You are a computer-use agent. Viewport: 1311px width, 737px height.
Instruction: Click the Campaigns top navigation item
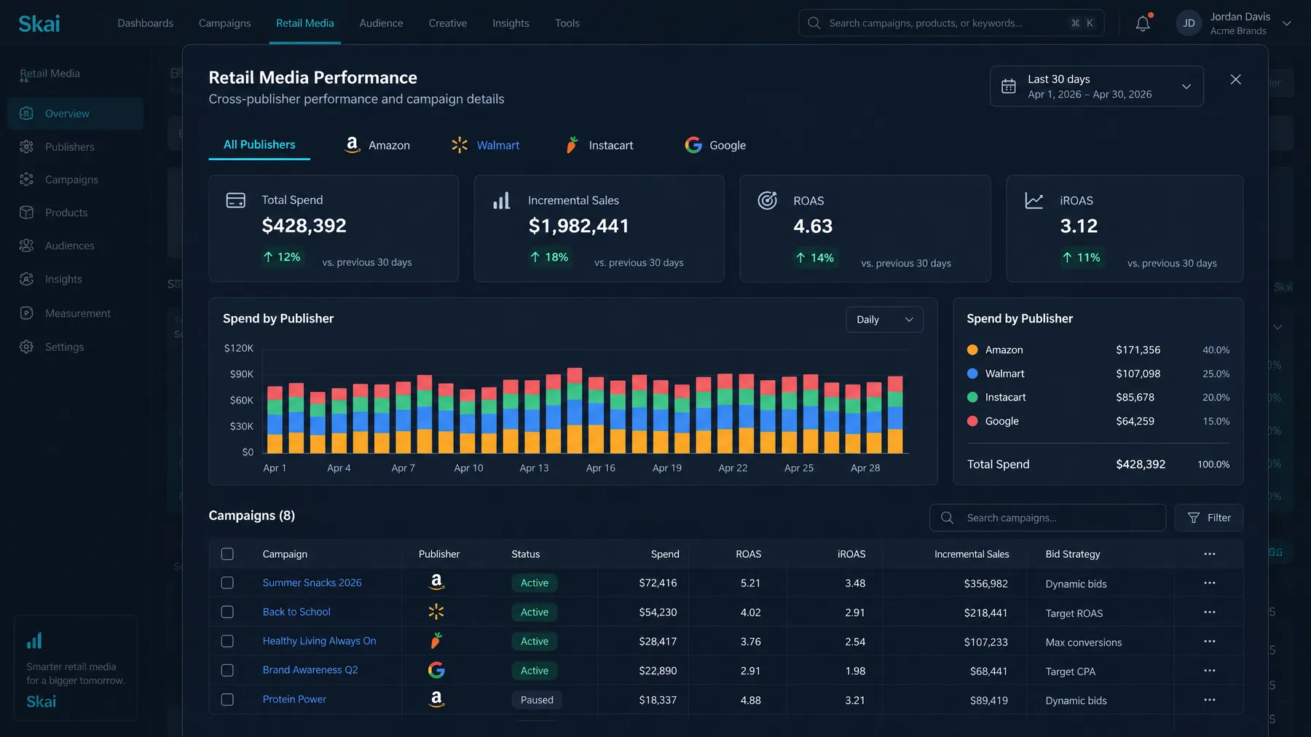[x=225, y=23]
